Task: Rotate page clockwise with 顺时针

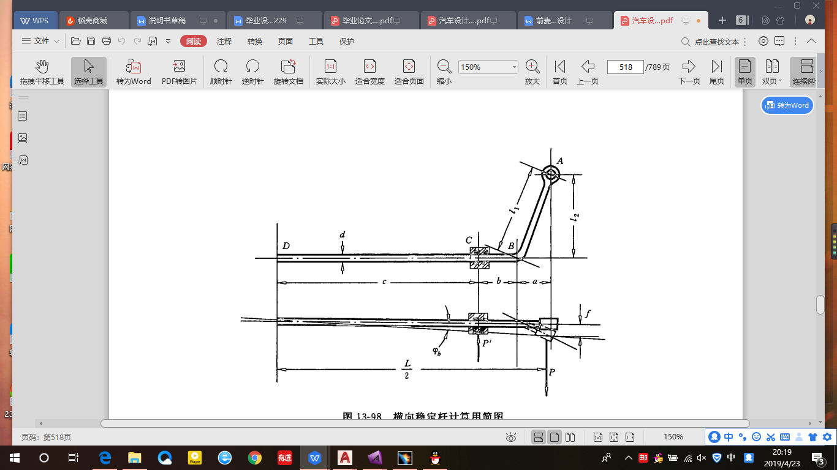Action: 221,72
